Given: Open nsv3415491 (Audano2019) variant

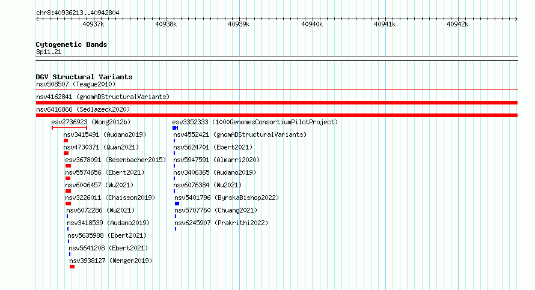Looking at the screenshot, I should [x=105, y=134].
